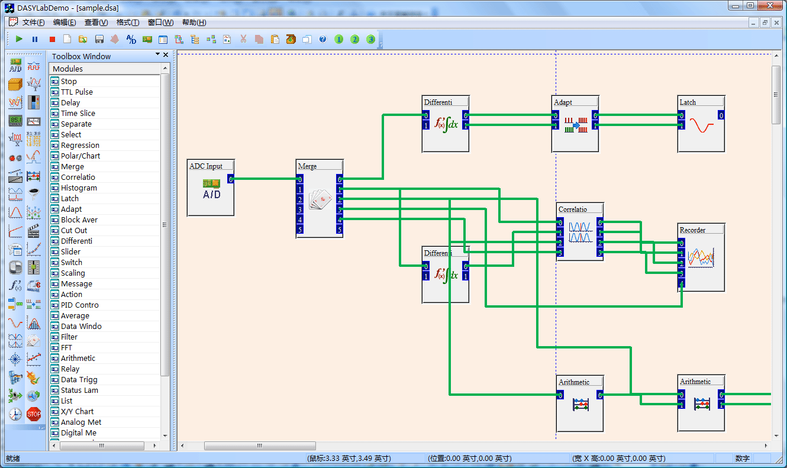Open the Toolbox Window dropdown arrow

(x=157, y=54)
